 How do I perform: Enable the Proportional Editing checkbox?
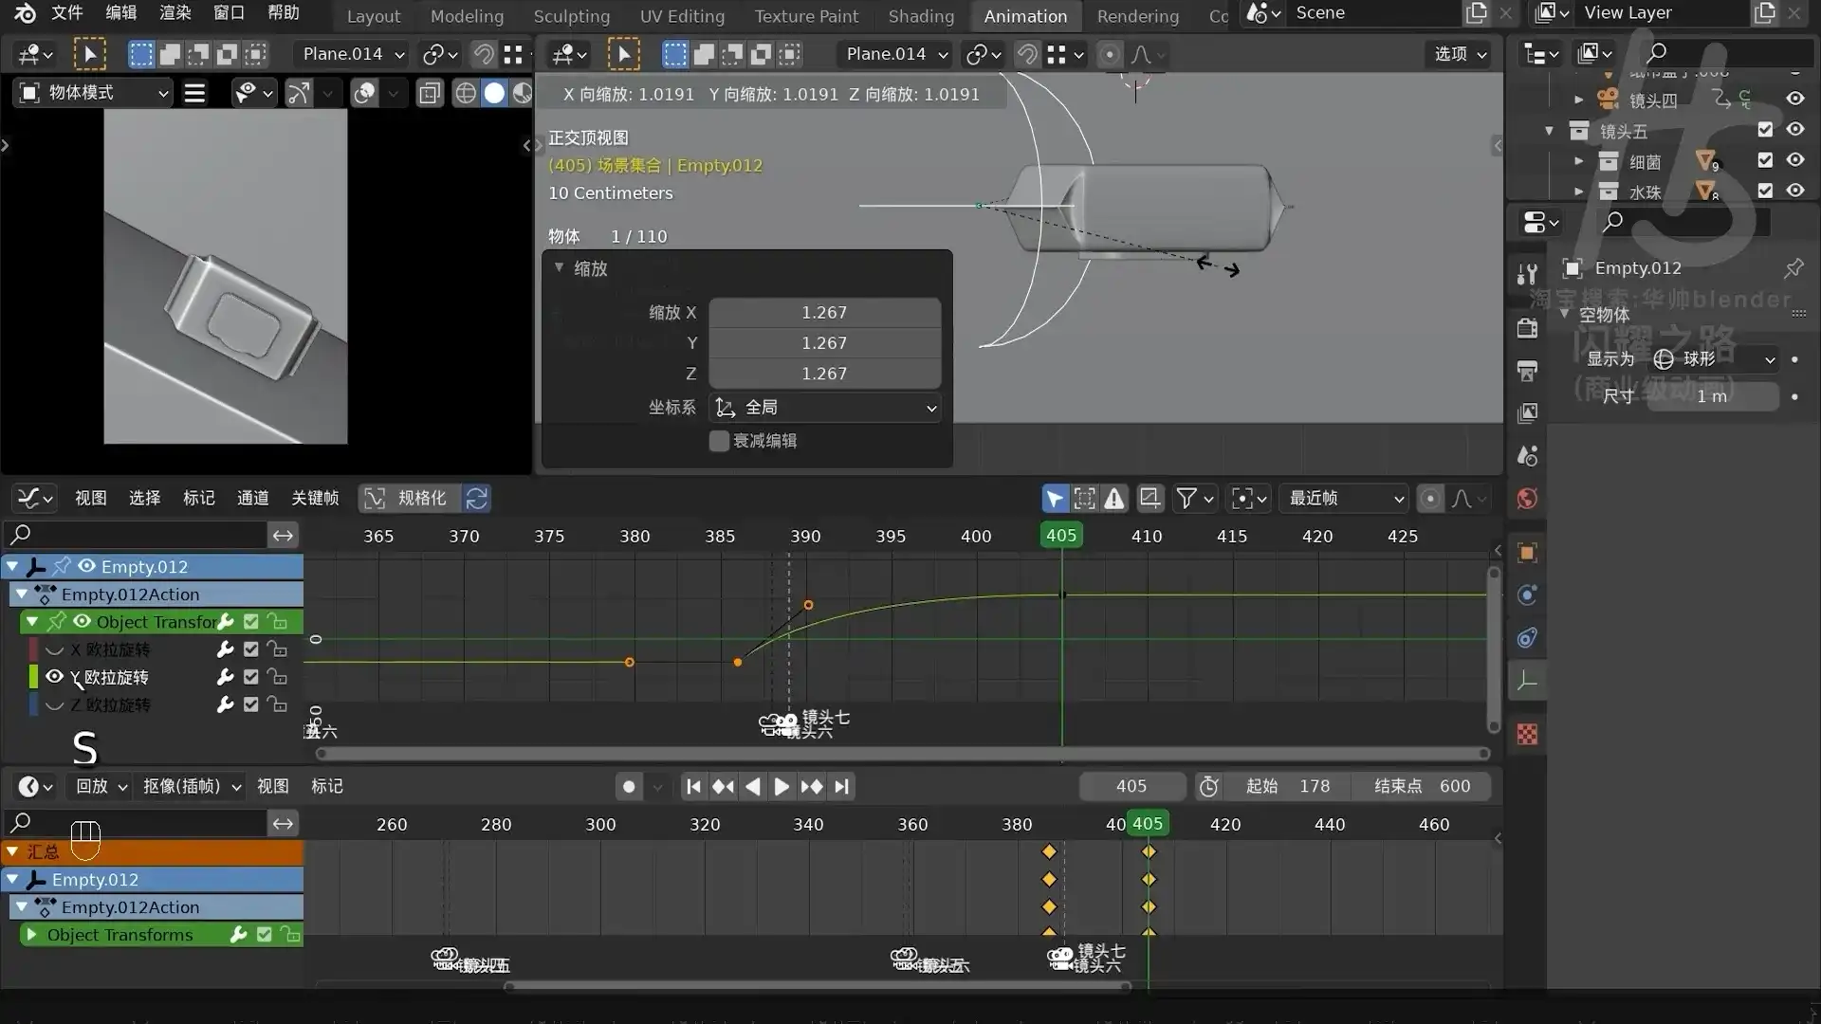pos(719,441)
